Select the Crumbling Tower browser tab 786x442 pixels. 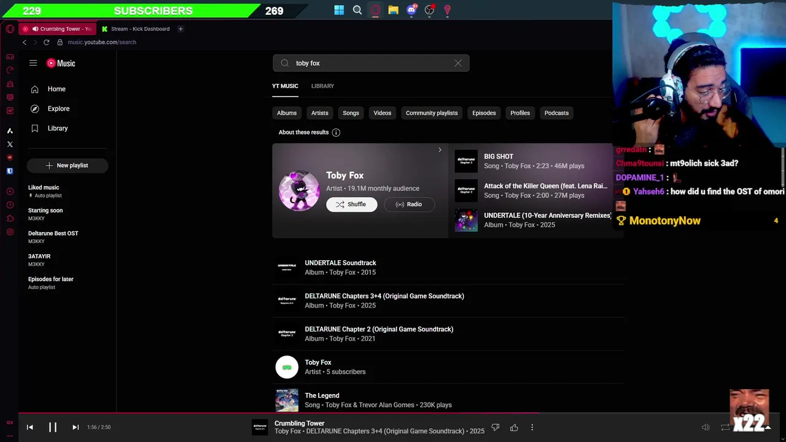point(57,29)
